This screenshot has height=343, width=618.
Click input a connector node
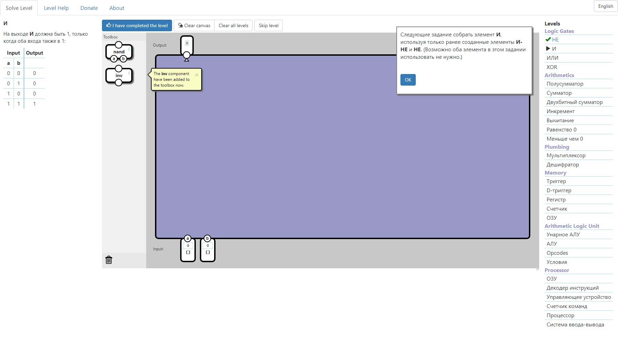[188, 238]
